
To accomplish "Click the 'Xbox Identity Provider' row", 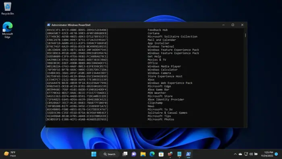I will pyautogui.click(x=166, y=99).
